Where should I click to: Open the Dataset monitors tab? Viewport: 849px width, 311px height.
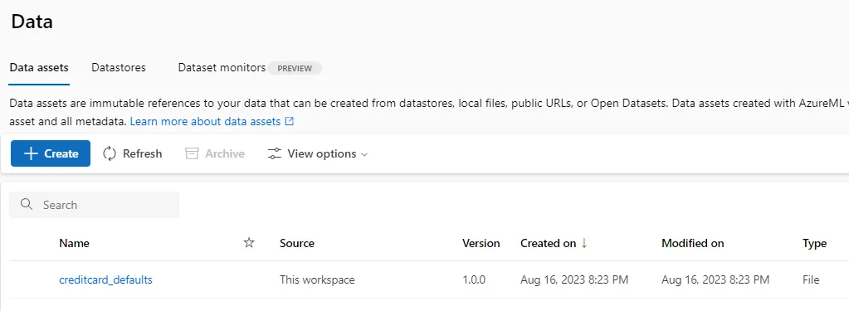click(x=222, y=68)
